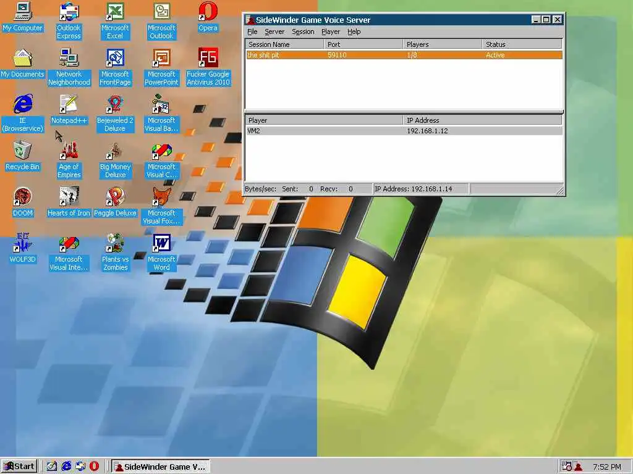Open the Start menu

[x=19, y=467]
